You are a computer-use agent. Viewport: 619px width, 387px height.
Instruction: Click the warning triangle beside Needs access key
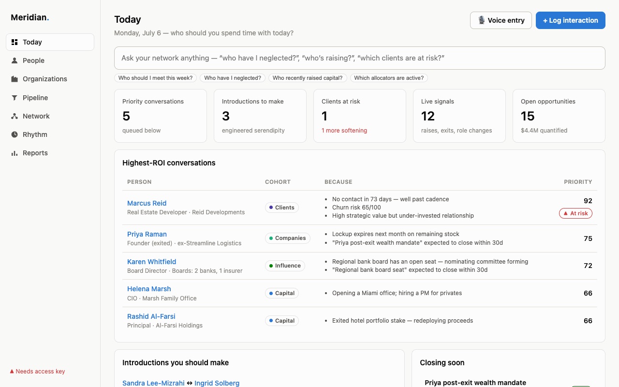point(12,372)
